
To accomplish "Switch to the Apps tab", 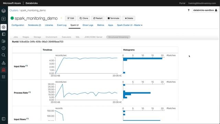I will (x=111, y=25).
